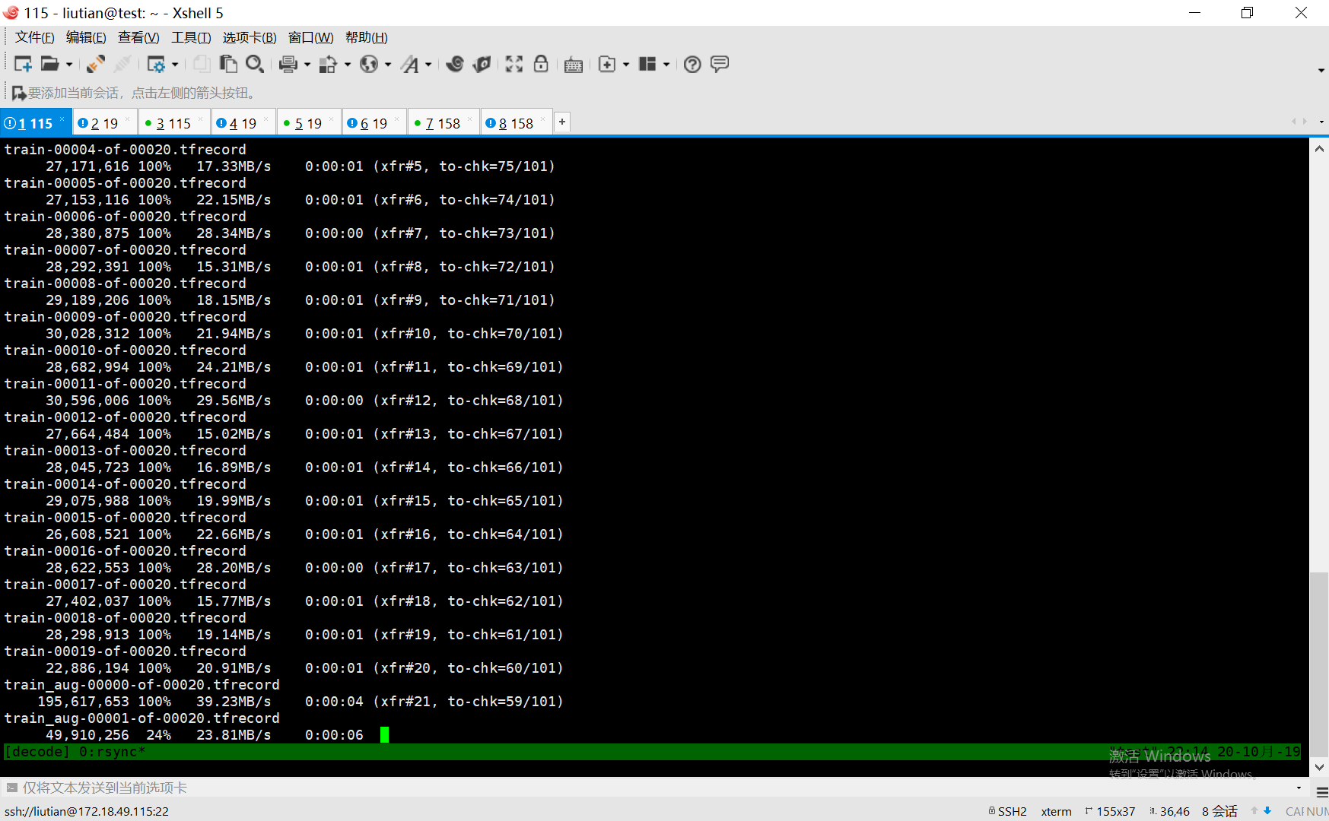Lock the screen with the padlock icon
This screenshot has height=821, width=1329.
click(x=541, y=64)
